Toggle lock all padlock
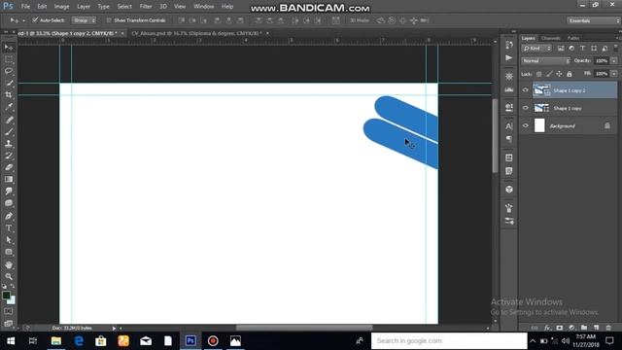 570,74
